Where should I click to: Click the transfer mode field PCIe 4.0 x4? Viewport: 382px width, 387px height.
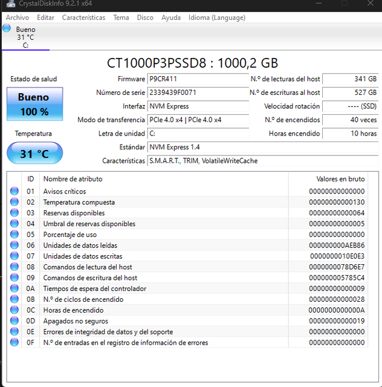click(198, 120)
